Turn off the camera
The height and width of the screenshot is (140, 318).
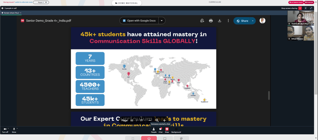click(x=5, y=130)
